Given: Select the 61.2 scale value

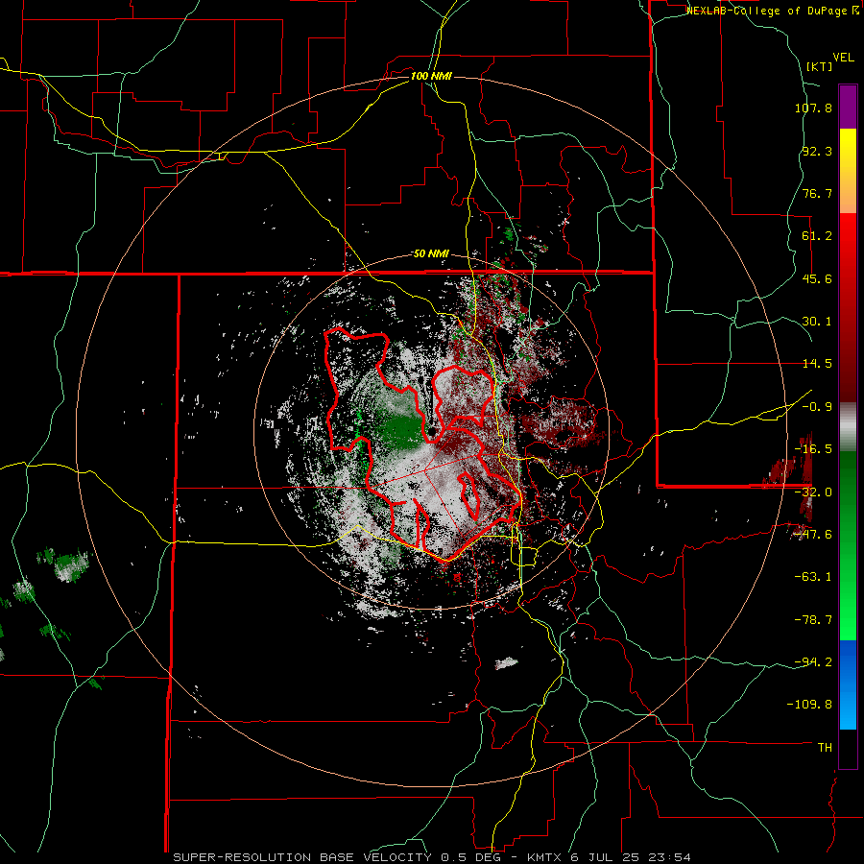Looking at the screenshot, I should (817, 236).
